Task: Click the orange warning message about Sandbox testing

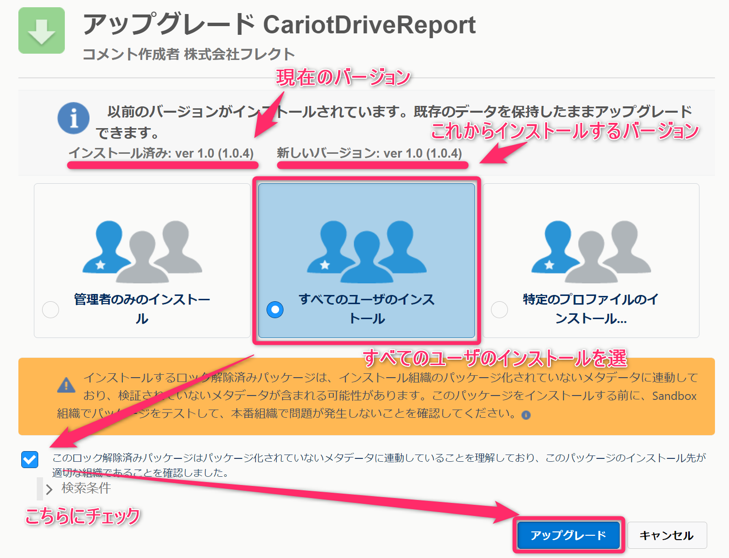Action: (377, 396)
